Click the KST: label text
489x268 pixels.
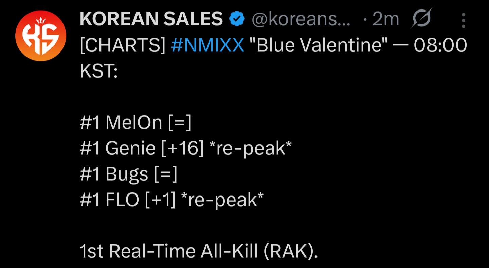coord(98,71)
